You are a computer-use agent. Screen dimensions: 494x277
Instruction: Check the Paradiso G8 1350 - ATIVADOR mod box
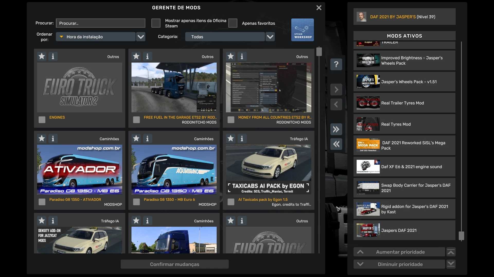point(42,202)
